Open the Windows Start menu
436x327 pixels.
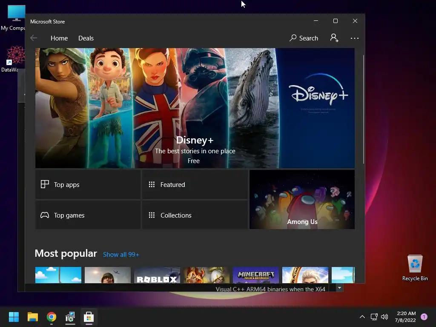pyautogui.click(x=14, y=317)
